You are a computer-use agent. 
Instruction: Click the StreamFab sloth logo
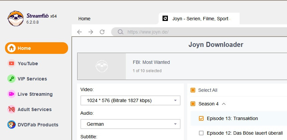coord(15,18)
